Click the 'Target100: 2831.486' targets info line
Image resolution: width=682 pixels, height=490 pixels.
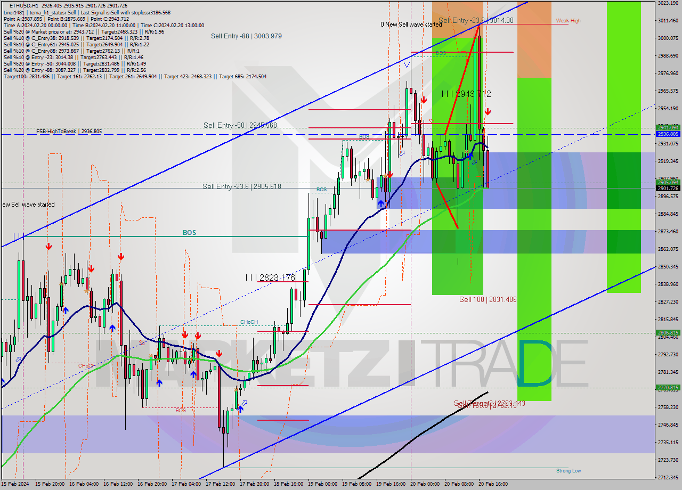[135, 77]
